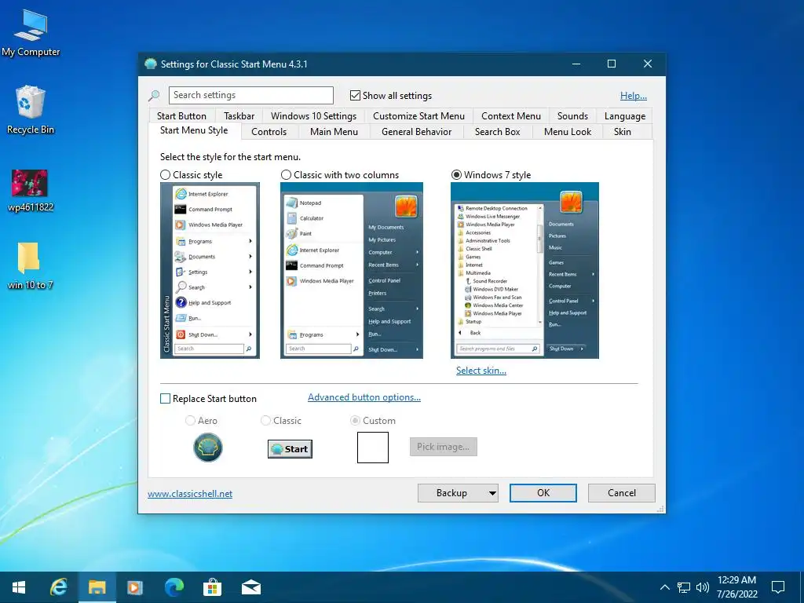Select the Recycle Bin desktop icon
Image resolution: width=804 pixels, height=603 pixels.
31,110
